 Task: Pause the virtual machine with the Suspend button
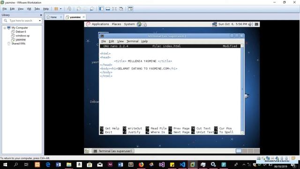coord(56,9)
